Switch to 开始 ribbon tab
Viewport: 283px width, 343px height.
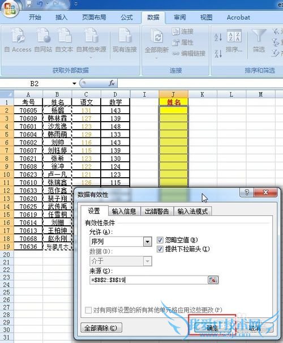(x=35, y=18)
